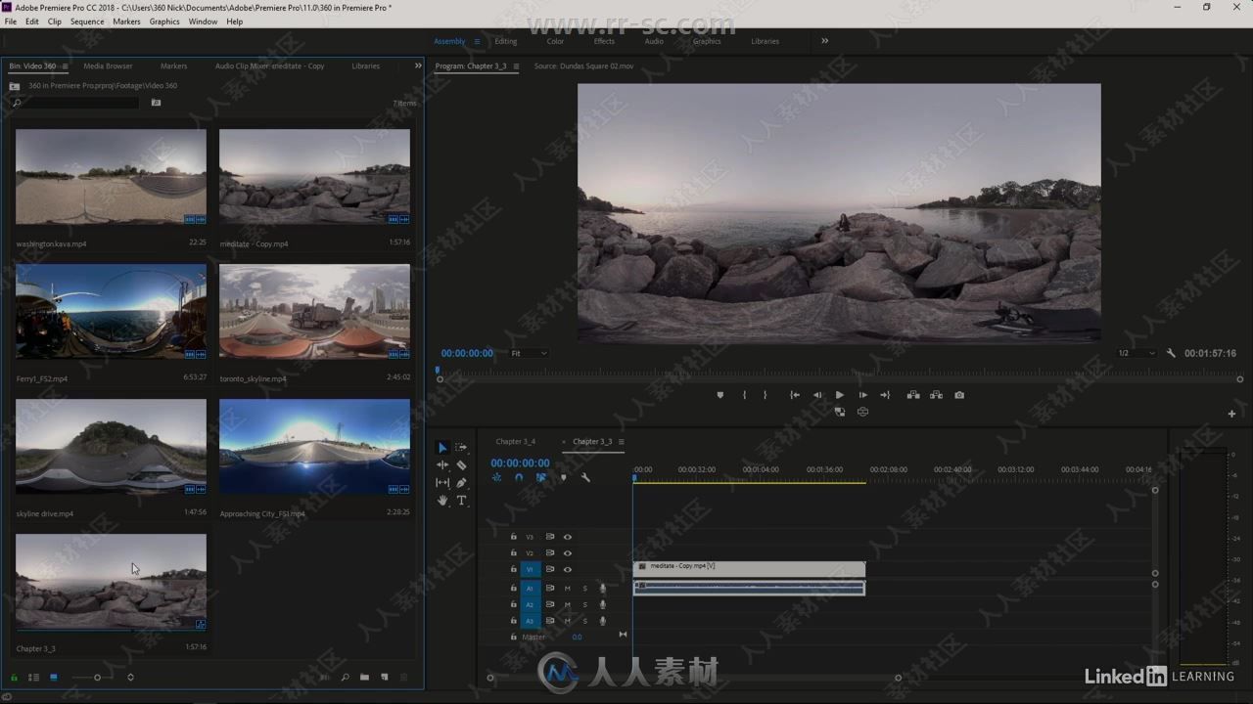The height and width of the screenshot is (704, 1253).
Task: Select the toronto_skyline.mp4 thumbnail
Action: pos(314,312)
